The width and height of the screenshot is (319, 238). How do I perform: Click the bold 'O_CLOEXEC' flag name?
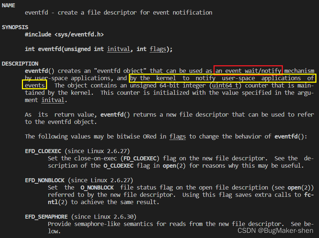[118, 166]
